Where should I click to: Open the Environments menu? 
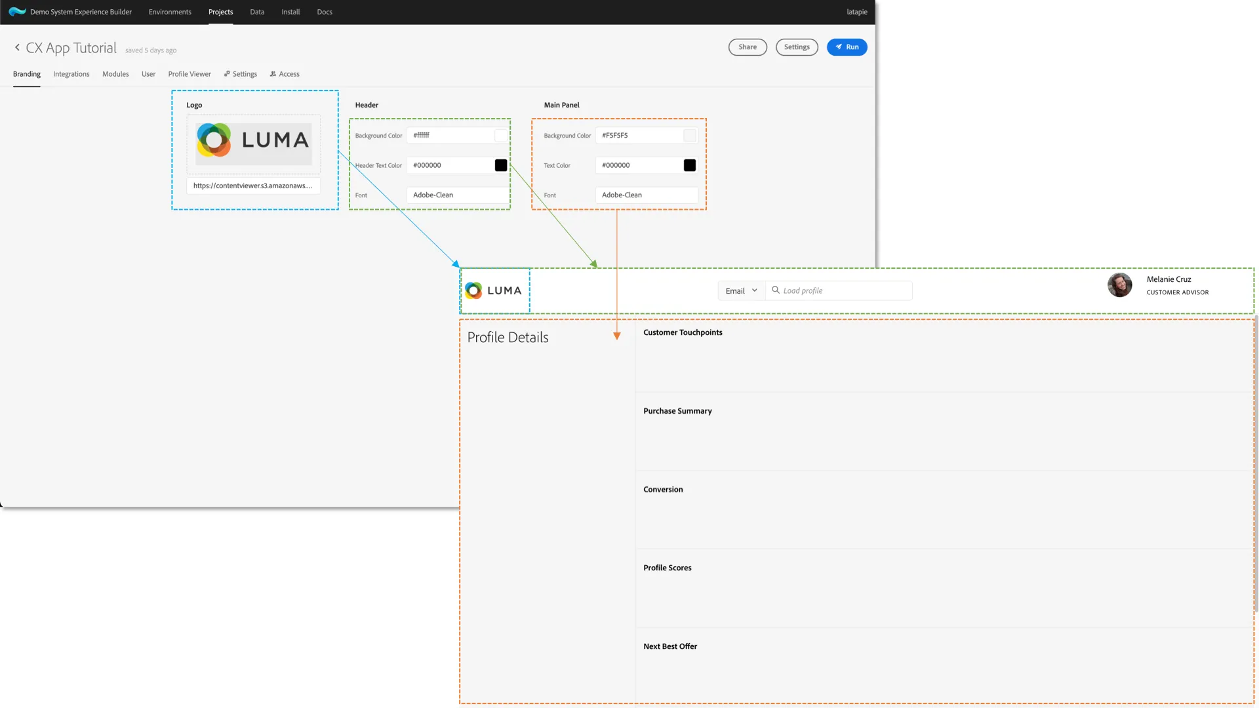point(170,12)
